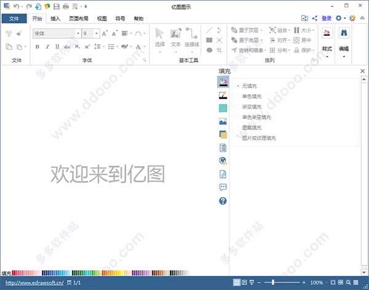Toggle Bold formatting

(x=38, y=47)
